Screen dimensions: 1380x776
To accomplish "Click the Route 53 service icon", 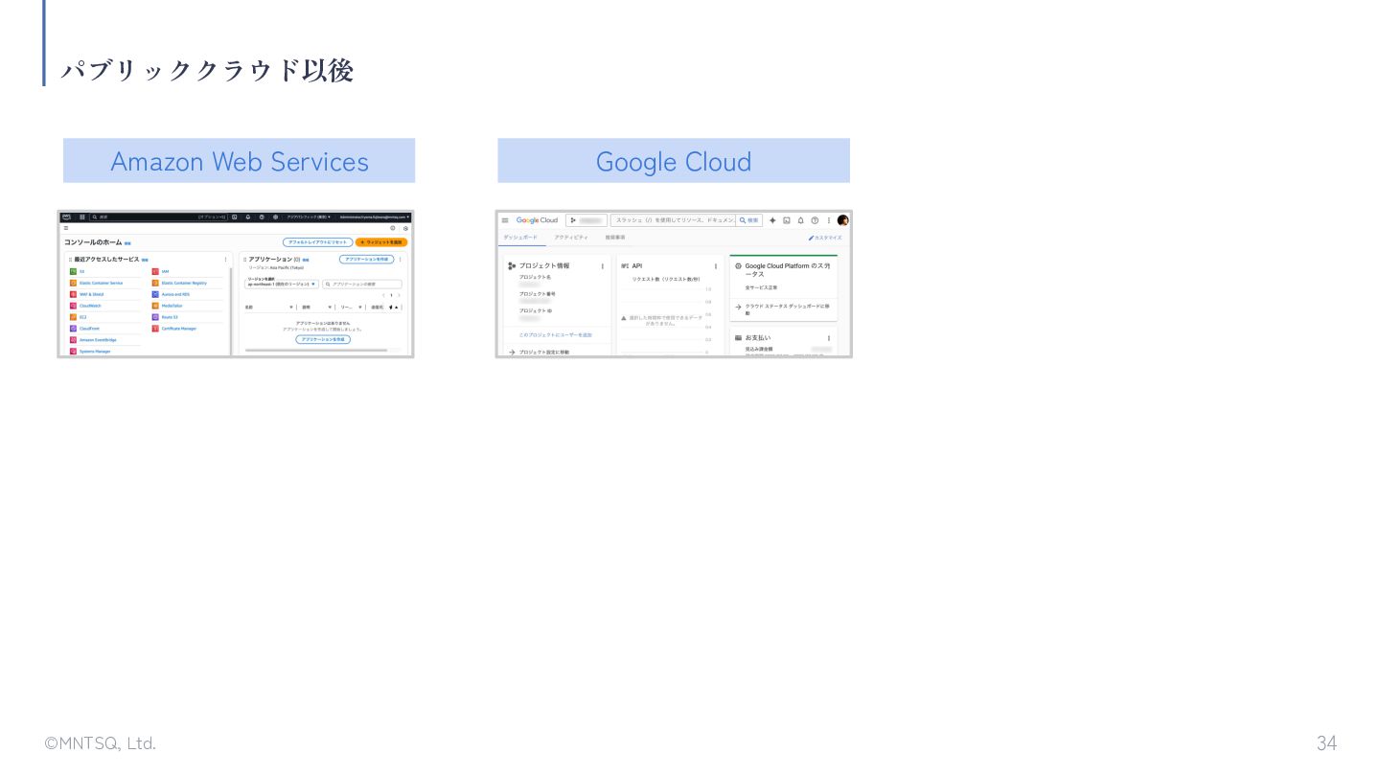I will pyautogui.click(x=155, y=317).
